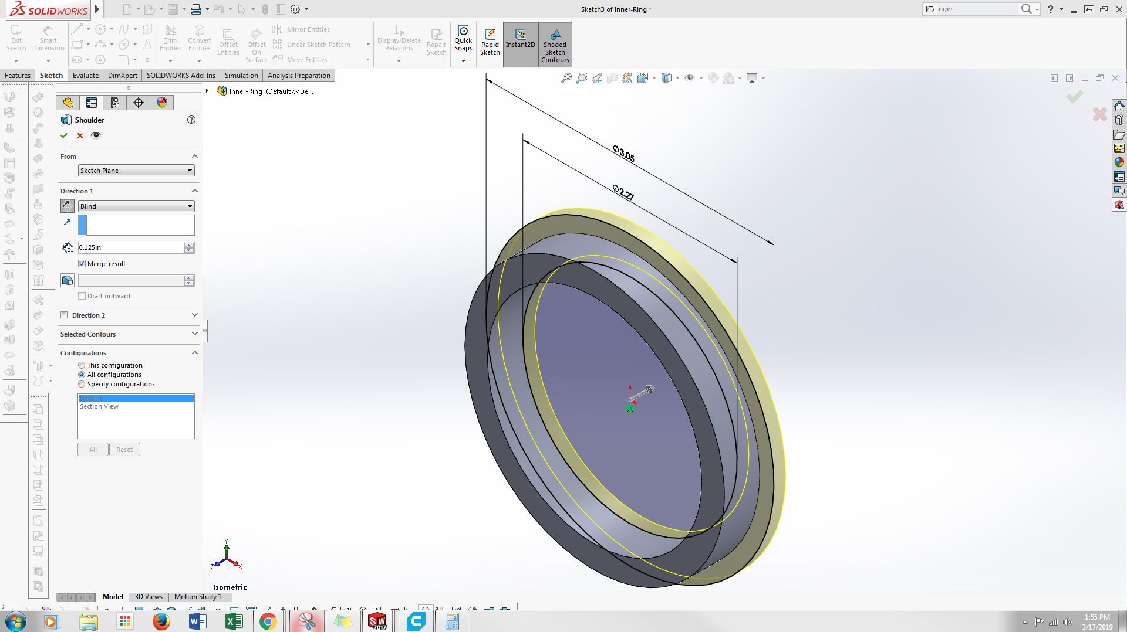Click the Rebuild traffic light icon
1127x632 pixels.
coord(265,9)
